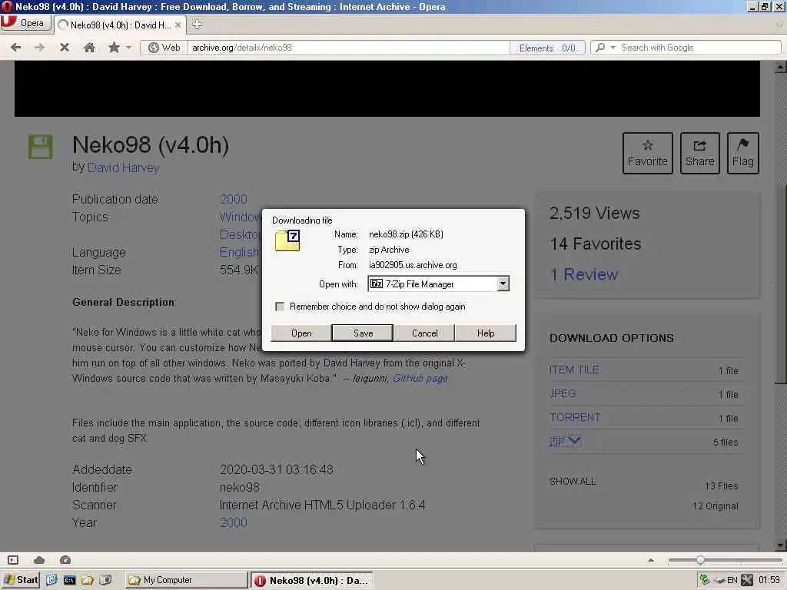Screen dimensions: 787x590
Task: Open a new tab with plus icon
Action: [197, 24]
